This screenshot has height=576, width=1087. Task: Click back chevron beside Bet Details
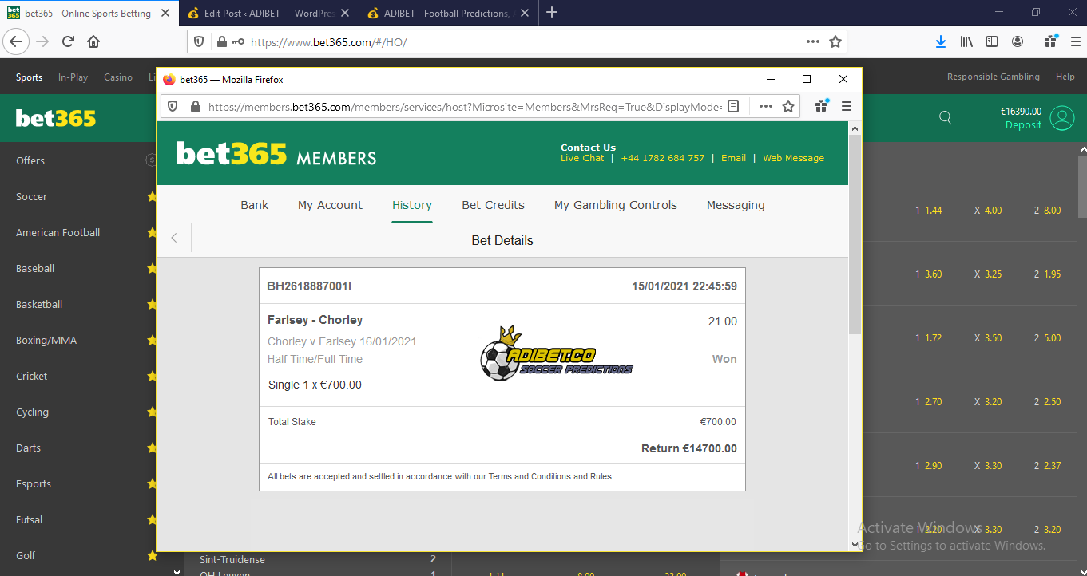(174, 239)
